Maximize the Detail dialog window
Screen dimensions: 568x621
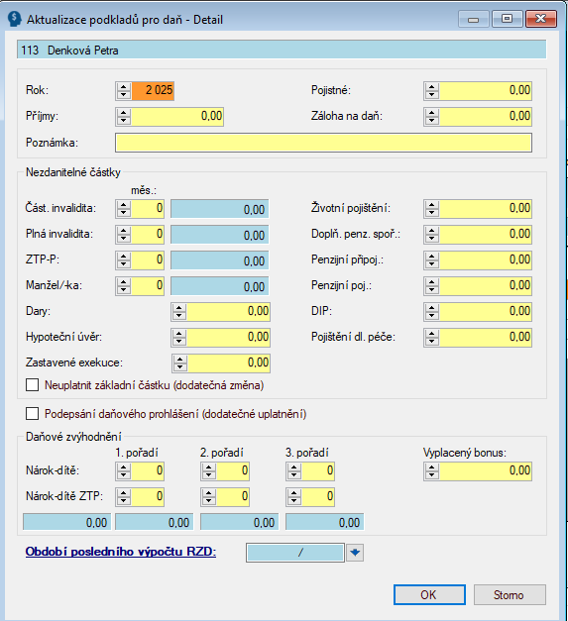[507, 19]
